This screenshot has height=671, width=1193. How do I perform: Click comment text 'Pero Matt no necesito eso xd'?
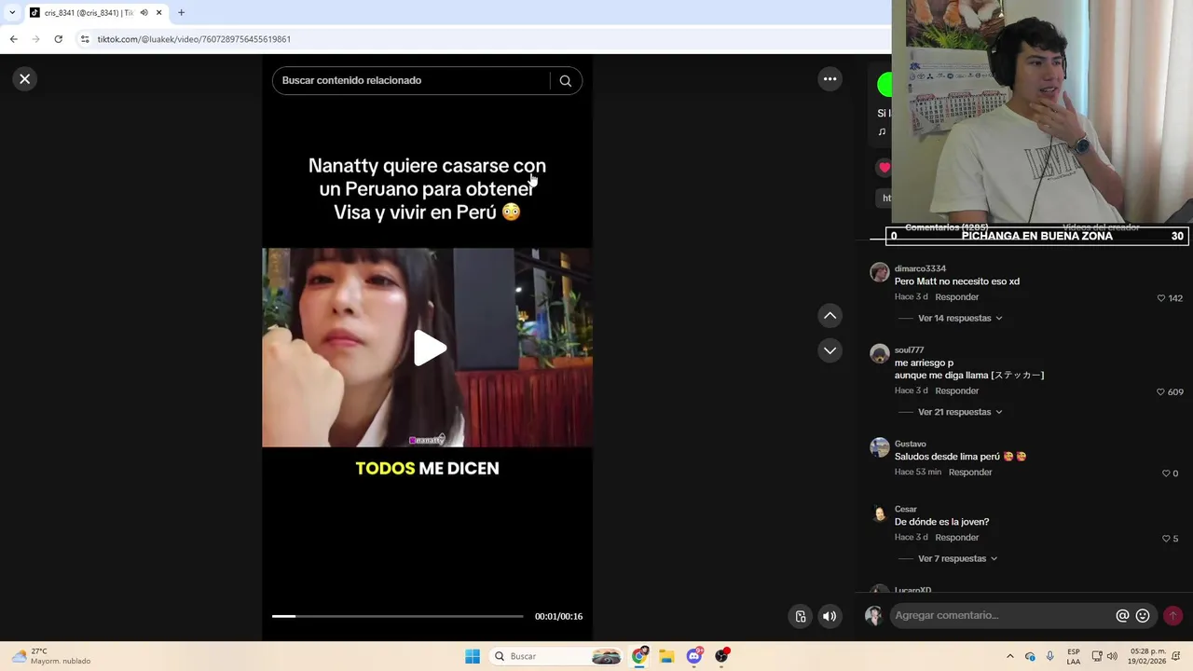[x=957, y=281]
